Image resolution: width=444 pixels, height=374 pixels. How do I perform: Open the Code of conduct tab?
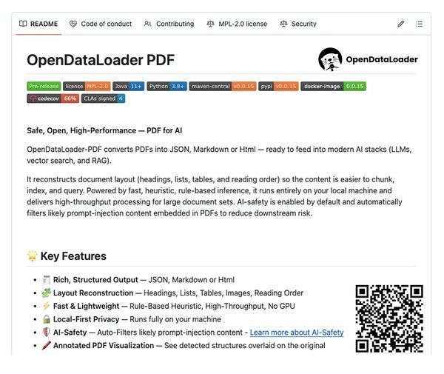coord(101,24)
